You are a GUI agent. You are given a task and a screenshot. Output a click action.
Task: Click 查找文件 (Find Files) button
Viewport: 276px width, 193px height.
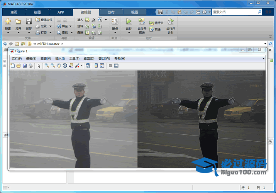click(44, 20)
